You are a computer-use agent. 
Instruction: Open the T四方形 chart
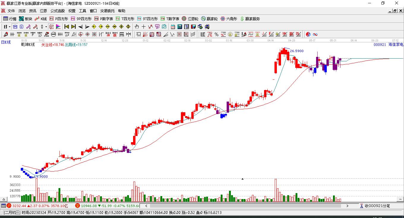pyautogui.click(x=125, y=19)
